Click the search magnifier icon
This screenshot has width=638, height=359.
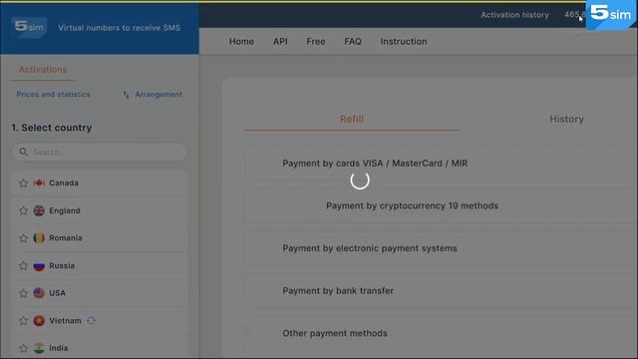(23, 152)
